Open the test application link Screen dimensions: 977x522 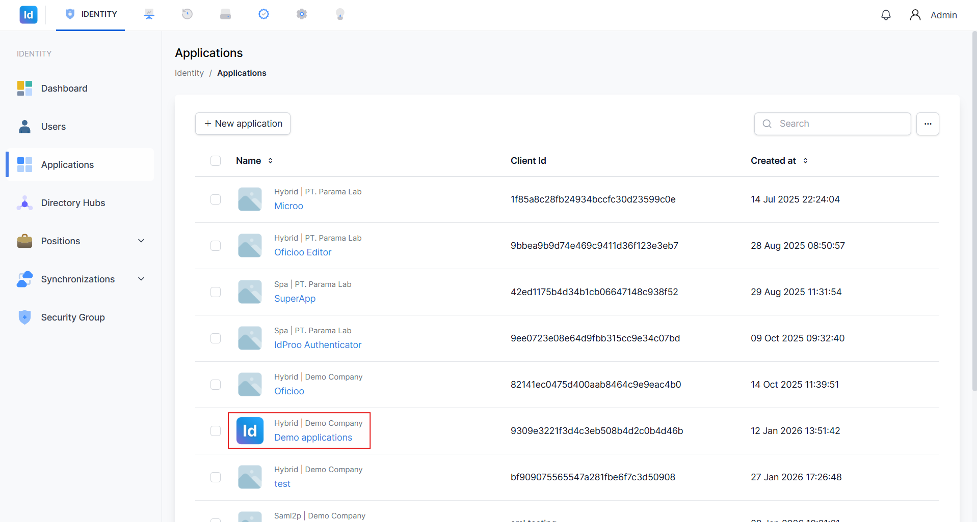click(282, 484)
